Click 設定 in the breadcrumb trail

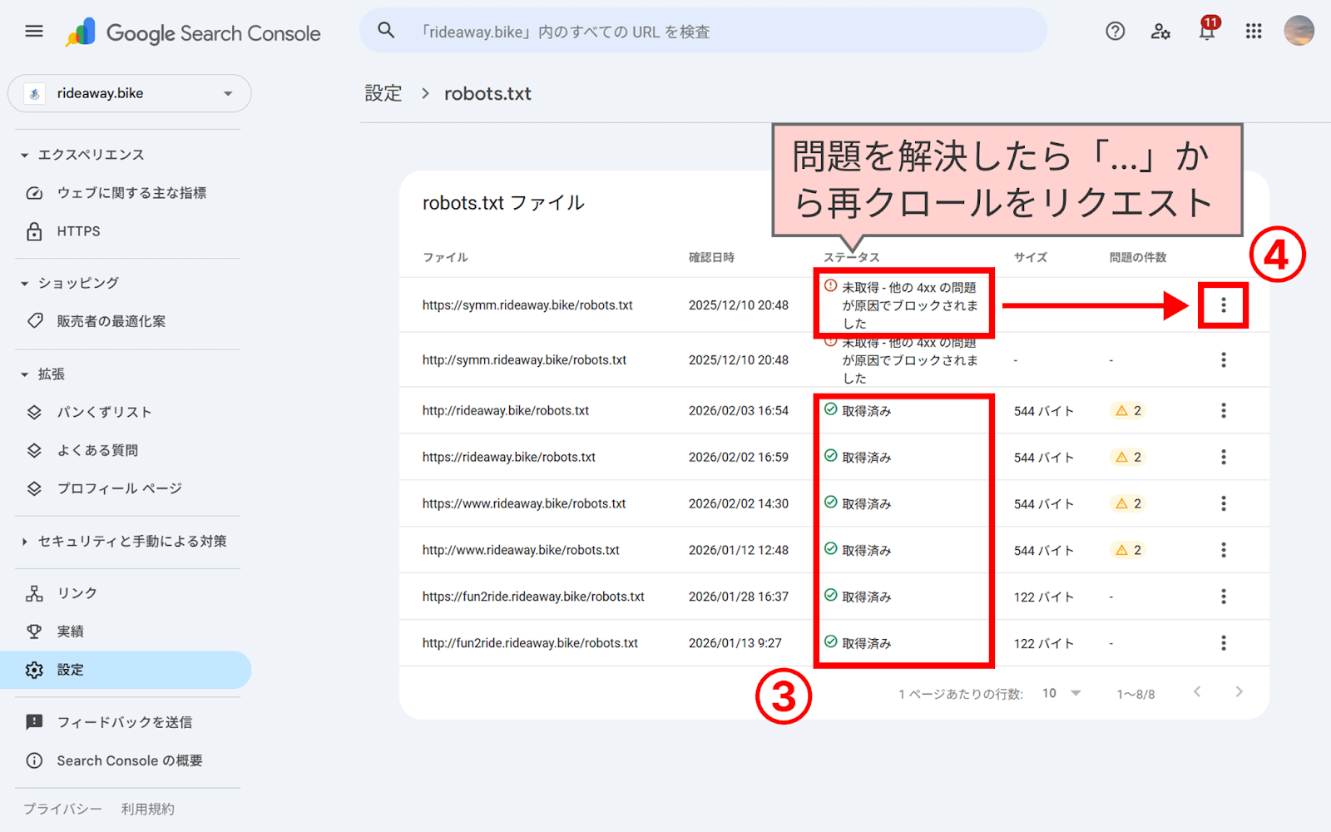[x=383, y=93]
